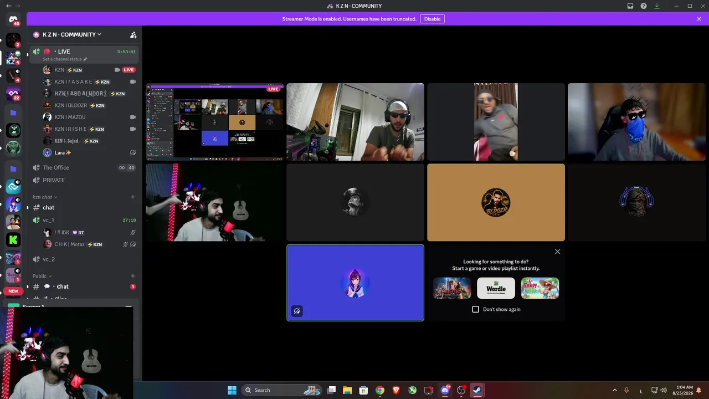Open Brave browser from the taskbar

point(396,390)
